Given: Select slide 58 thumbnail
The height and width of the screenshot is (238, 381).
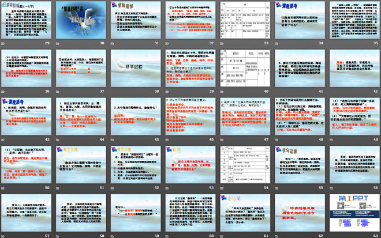Looking at the screenshot, I should tap(81, 213).
